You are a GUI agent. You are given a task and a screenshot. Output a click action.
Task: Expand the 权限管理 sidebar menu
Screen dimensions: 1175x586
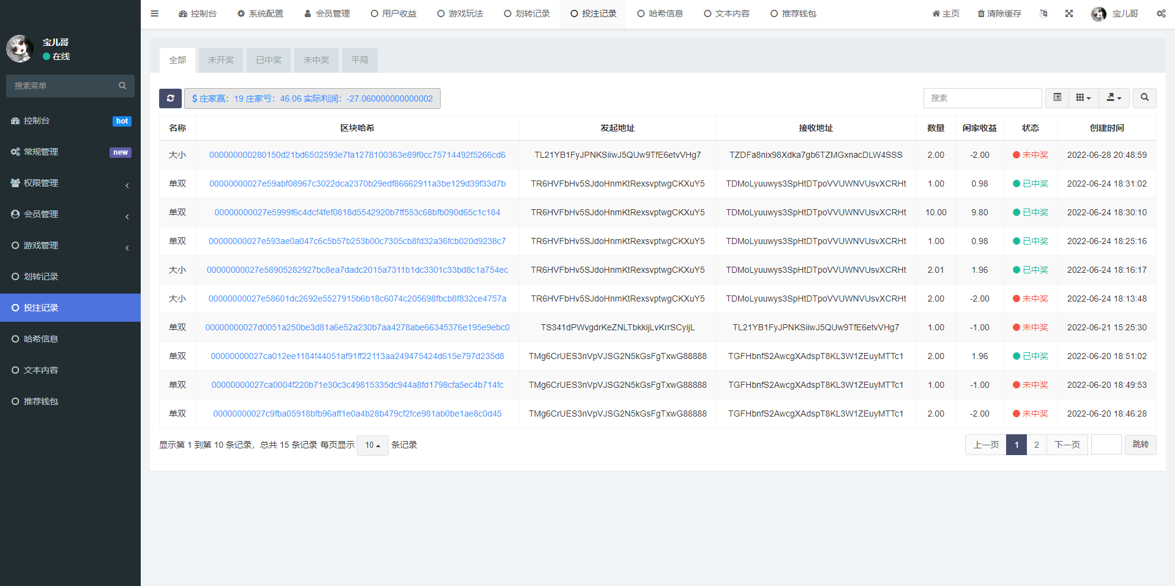[x=70, y=183]
